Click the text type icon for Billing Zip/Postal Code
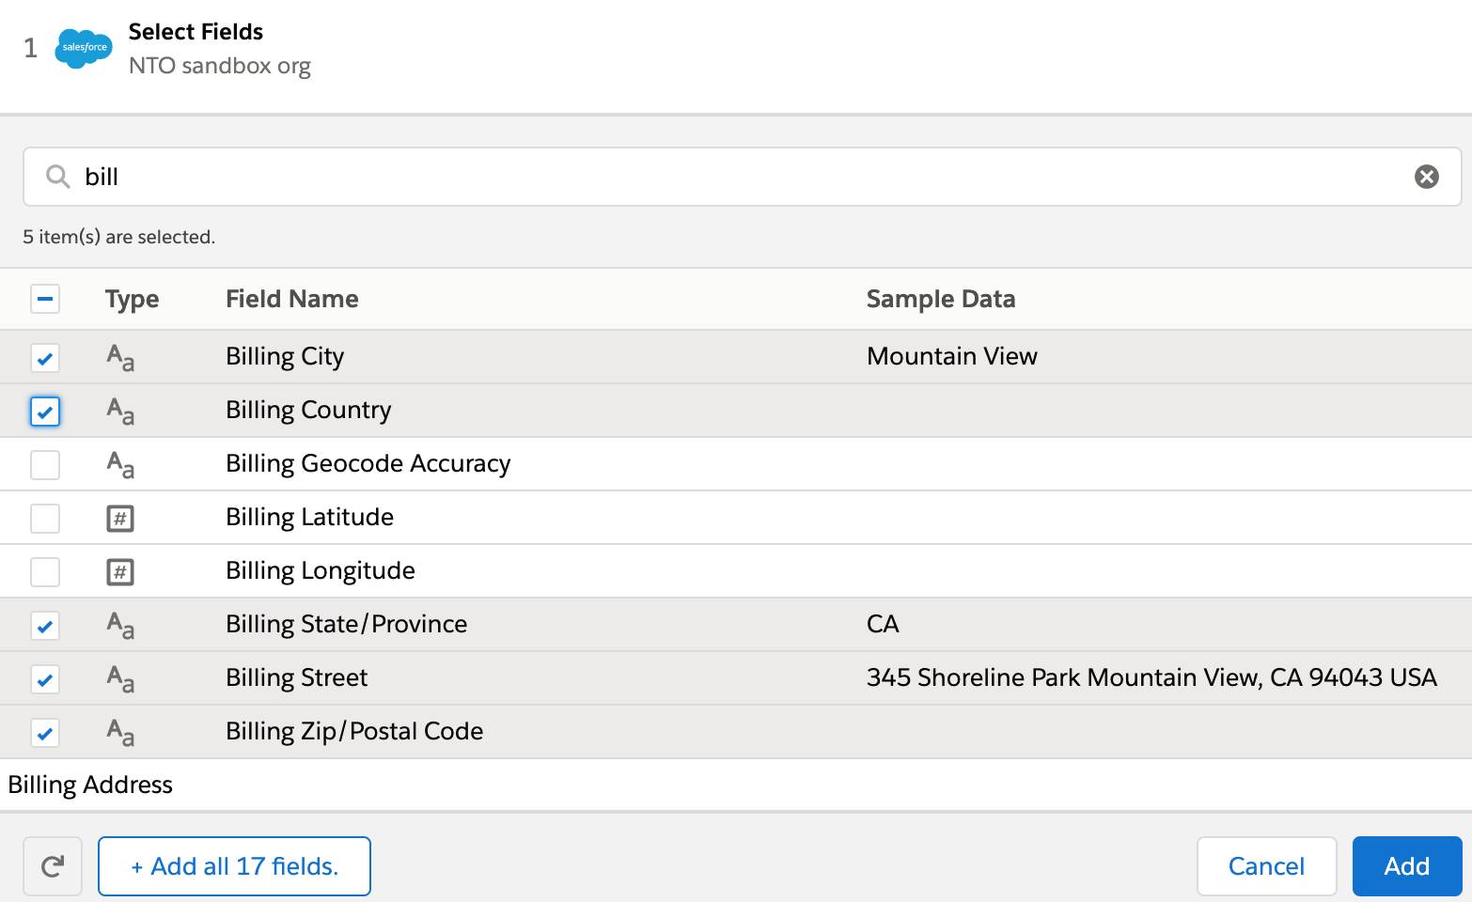This screenshot has height=902, width=1472. coord(120,732)
